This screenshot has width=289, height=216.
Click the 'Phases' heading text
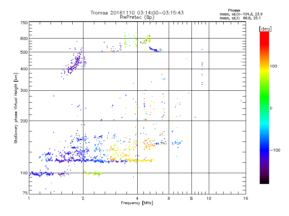click(234, 10)
